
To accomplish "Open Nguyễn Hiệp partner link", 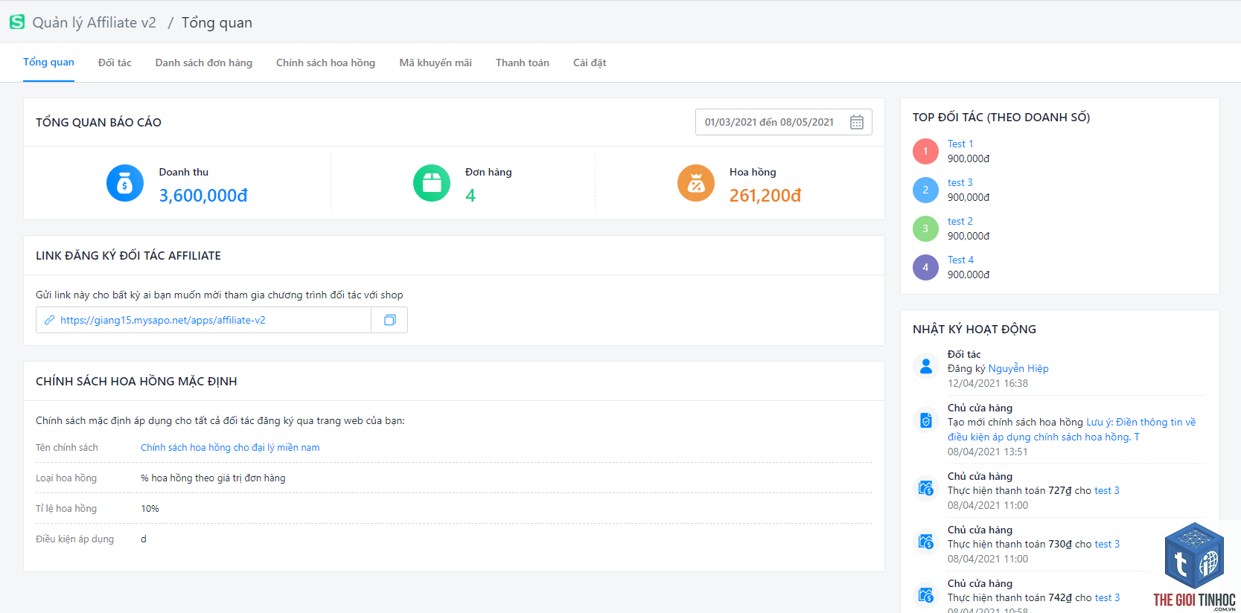I will tap(1018, 368).
